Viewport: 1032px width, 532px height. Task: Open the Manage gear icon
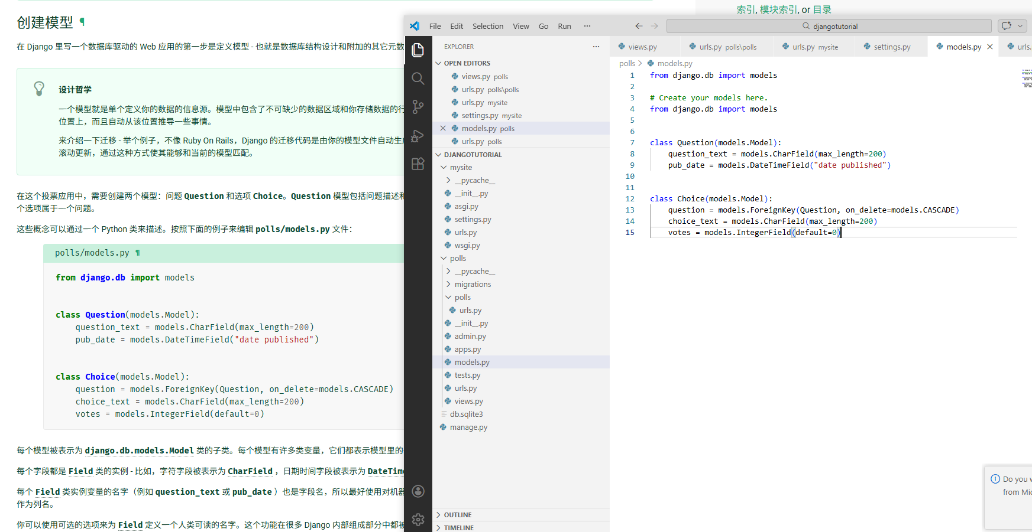point(418,520)
